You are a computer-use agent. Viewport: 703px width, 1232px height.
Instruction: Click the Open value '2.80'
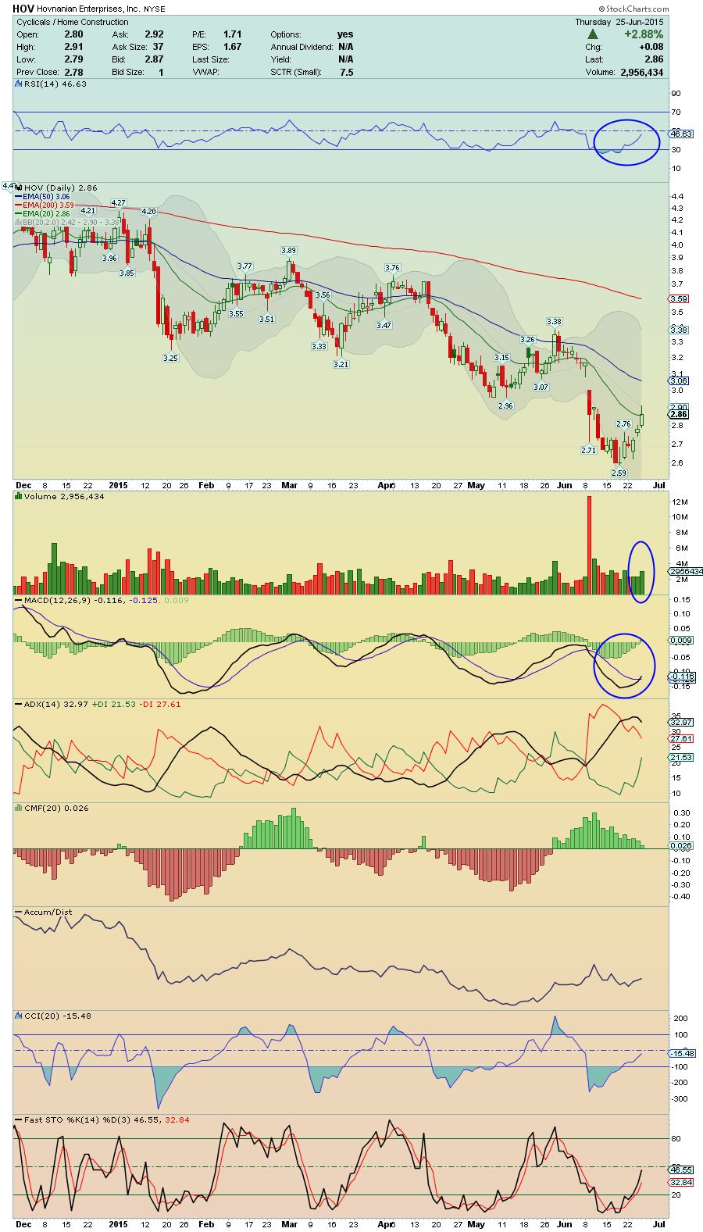73,34
